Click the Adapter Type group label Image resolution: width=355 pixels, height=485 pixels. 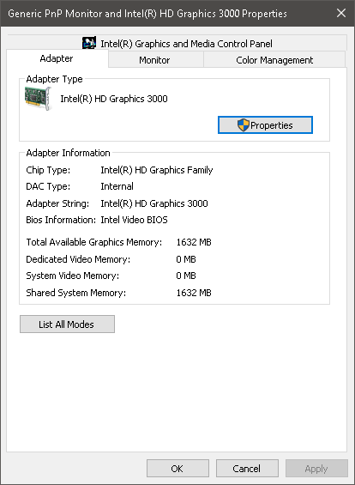(x=54, y=79)
